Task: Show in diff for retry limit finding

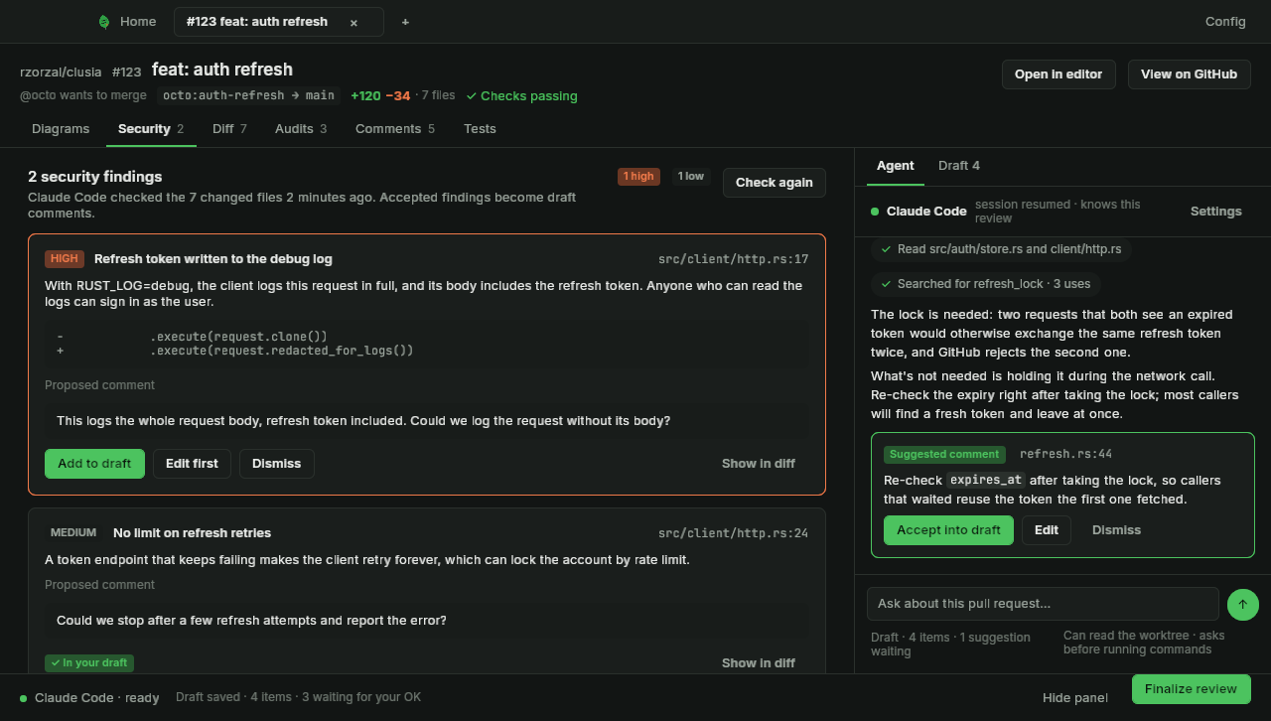Action: (x=759, y=663)
